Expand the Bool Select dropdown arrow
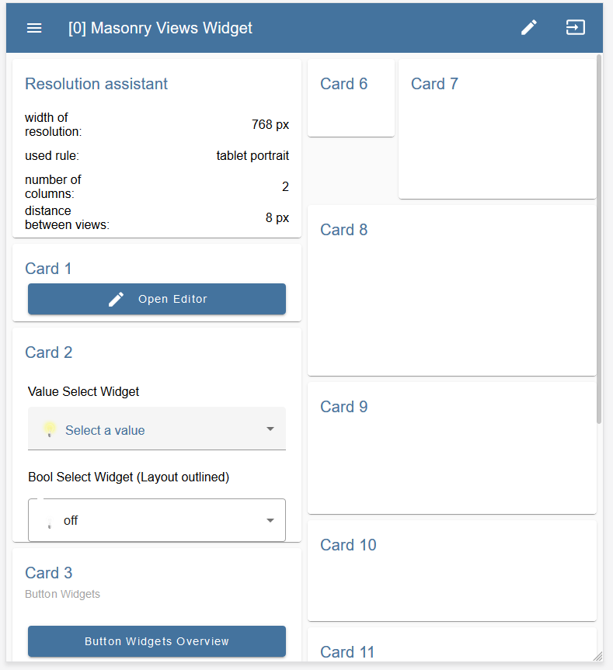The width and height of the screenshot is (613, 670). (x=270, y=520)
